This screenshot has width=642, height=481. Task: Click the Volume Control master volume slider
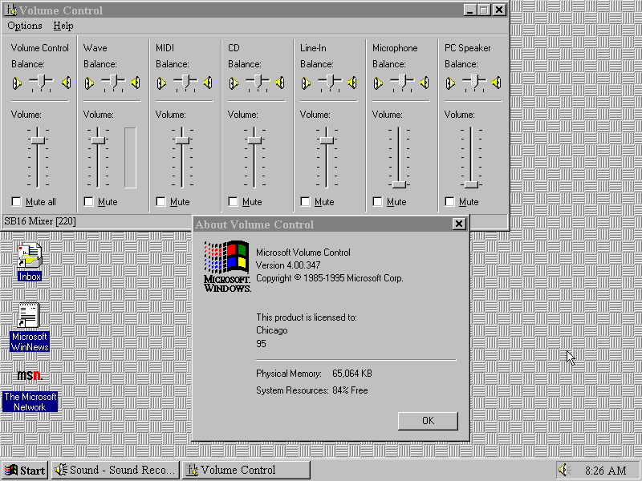coord(38,140)
